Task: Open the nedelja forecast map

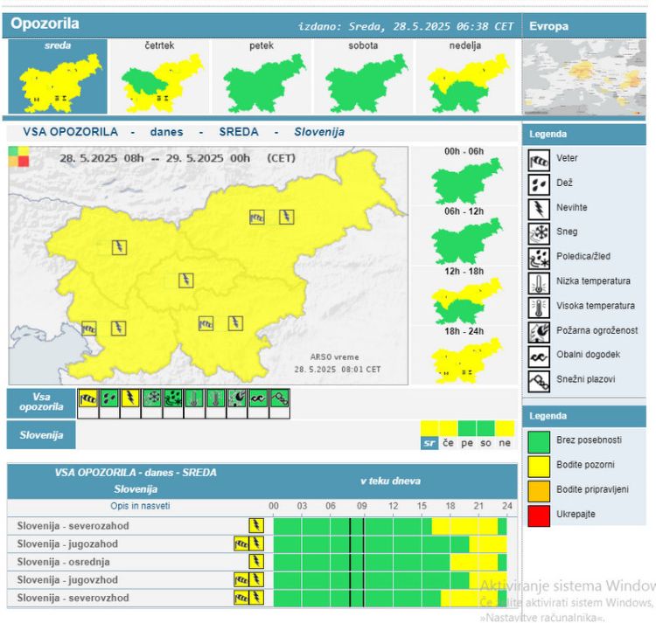Action: 465,77
